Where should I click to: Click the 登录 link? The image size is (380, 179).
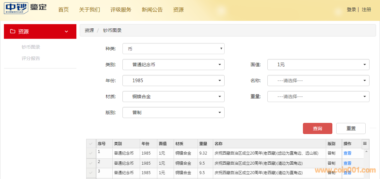tap(351, 10)
